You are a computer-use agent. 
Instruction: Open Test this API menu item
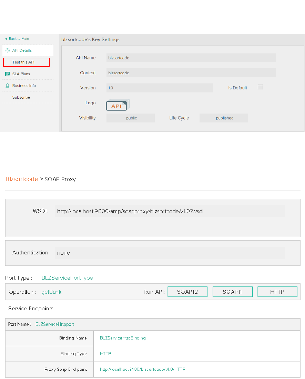[x=26, y=62]
